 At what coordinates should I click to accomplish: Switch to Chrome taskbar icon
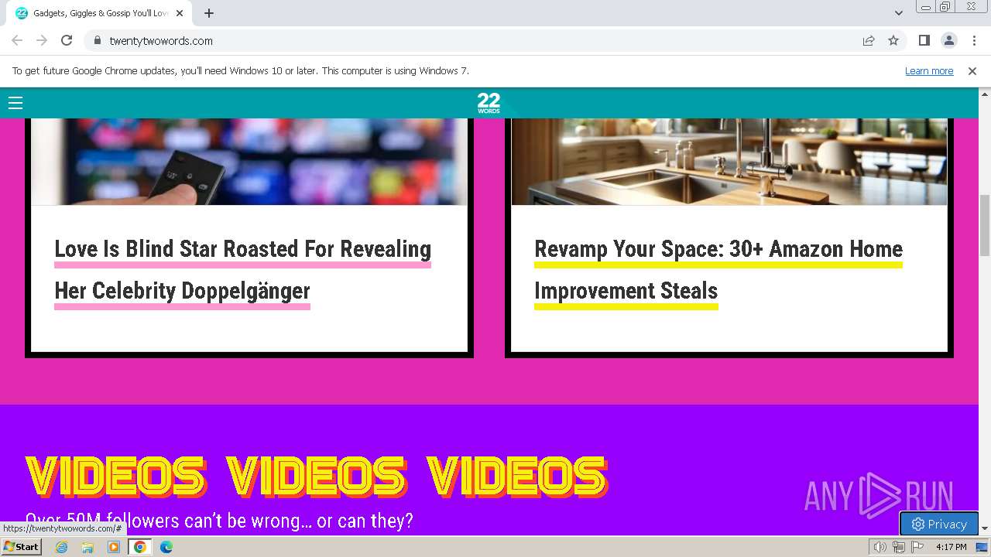pos(140,547)
